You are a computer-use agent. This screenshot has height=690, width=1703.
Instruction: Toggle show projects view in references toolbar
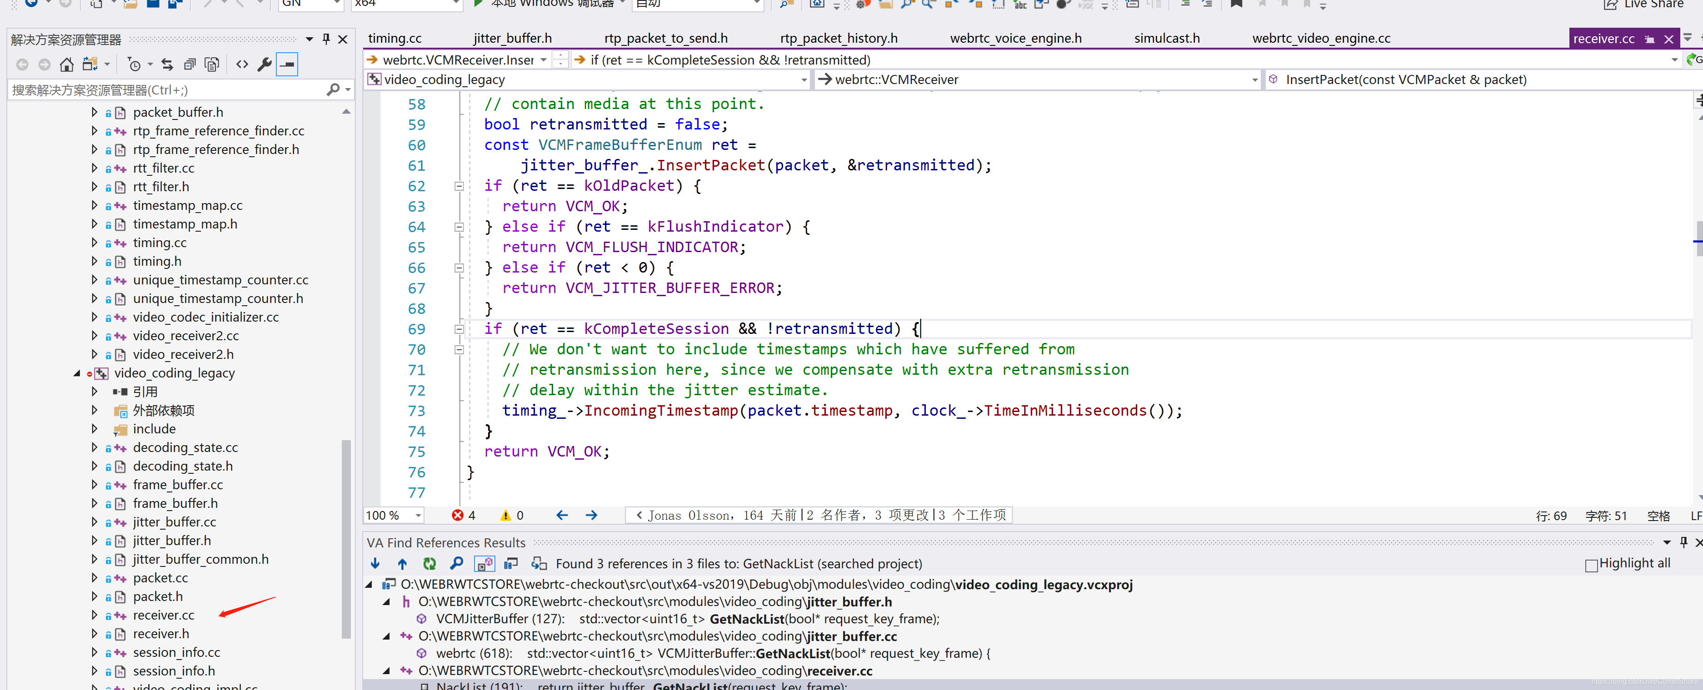pos(511,563)
